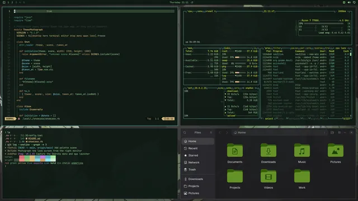Image resolution: width=358 pixels, height=201 pixels.
Task: Select Recent in the Files sidebar
Action: [197, 149]
